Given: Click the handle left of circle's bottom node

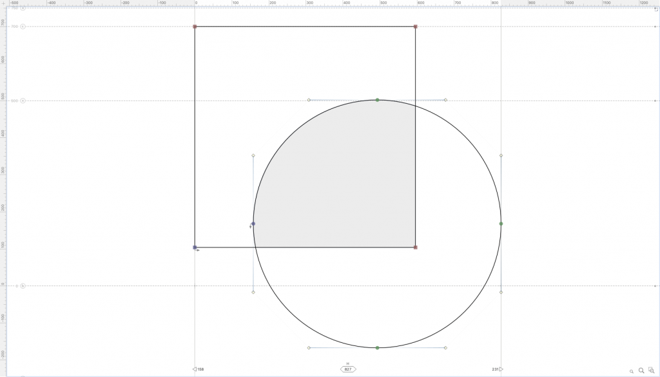Looking at the screenshot, I should tap(309, 348).
